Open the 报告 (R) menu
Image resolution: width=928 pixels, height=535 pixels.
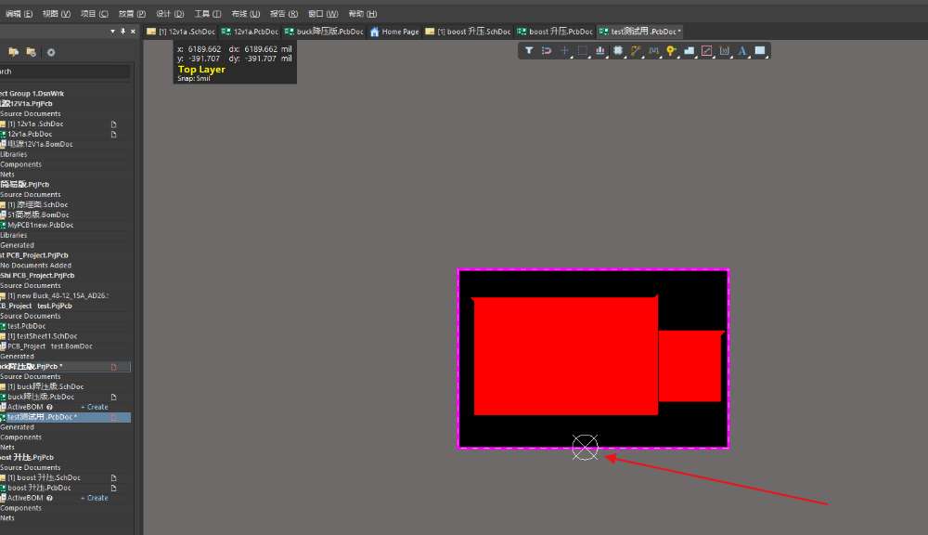(x=284, y=14)
